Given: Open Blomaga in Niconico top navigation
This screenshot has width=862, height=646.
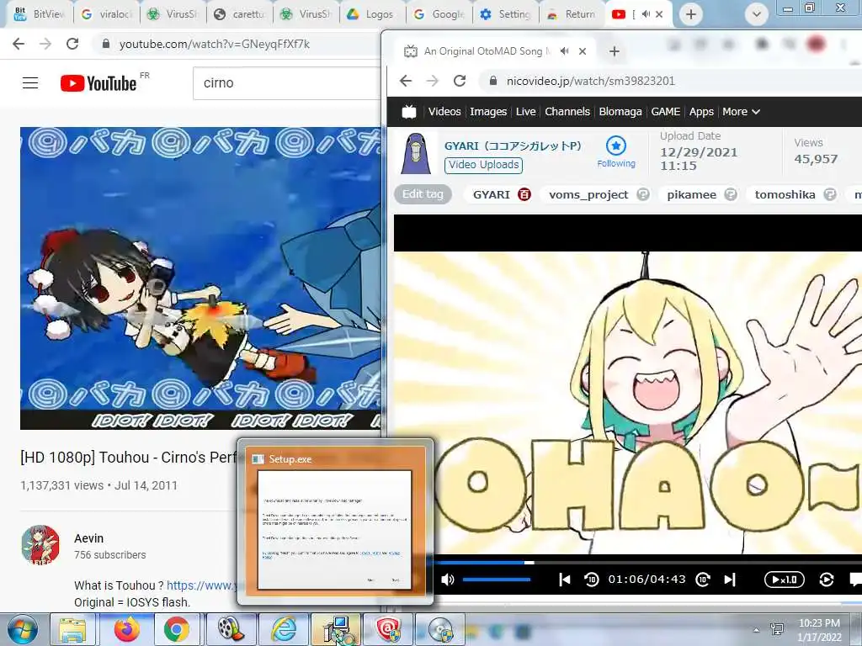Looking at the screenshot, I should point(620,112).
